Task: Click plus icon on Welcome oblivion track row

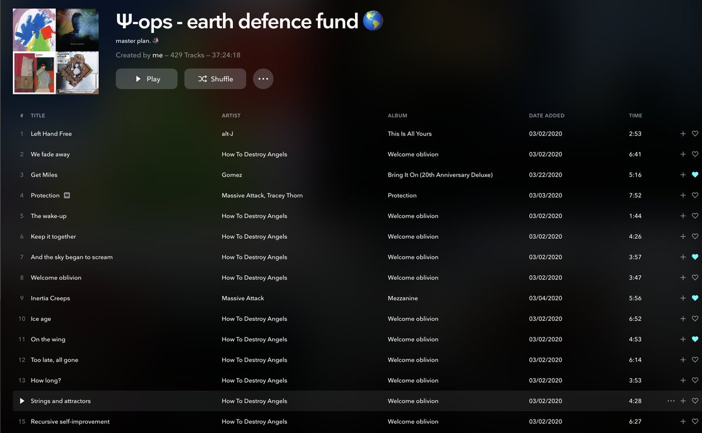Action: tap(683, 278)
